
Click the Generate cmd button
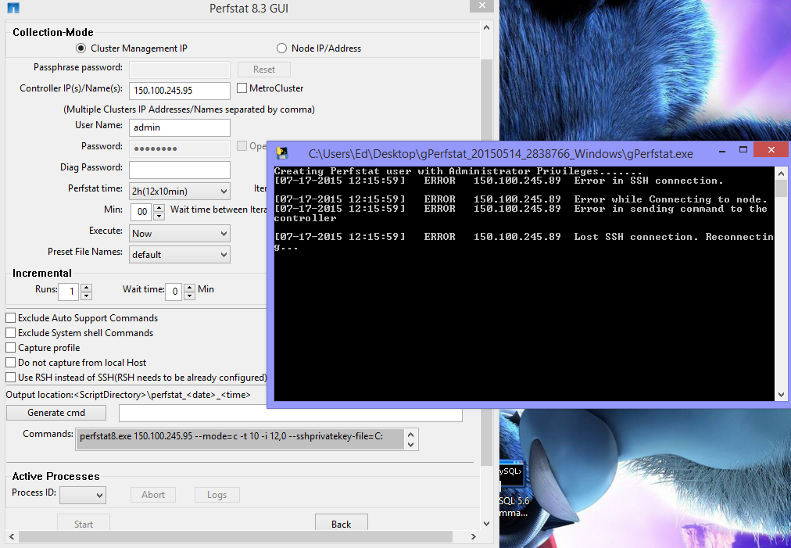tap(56, 413)
